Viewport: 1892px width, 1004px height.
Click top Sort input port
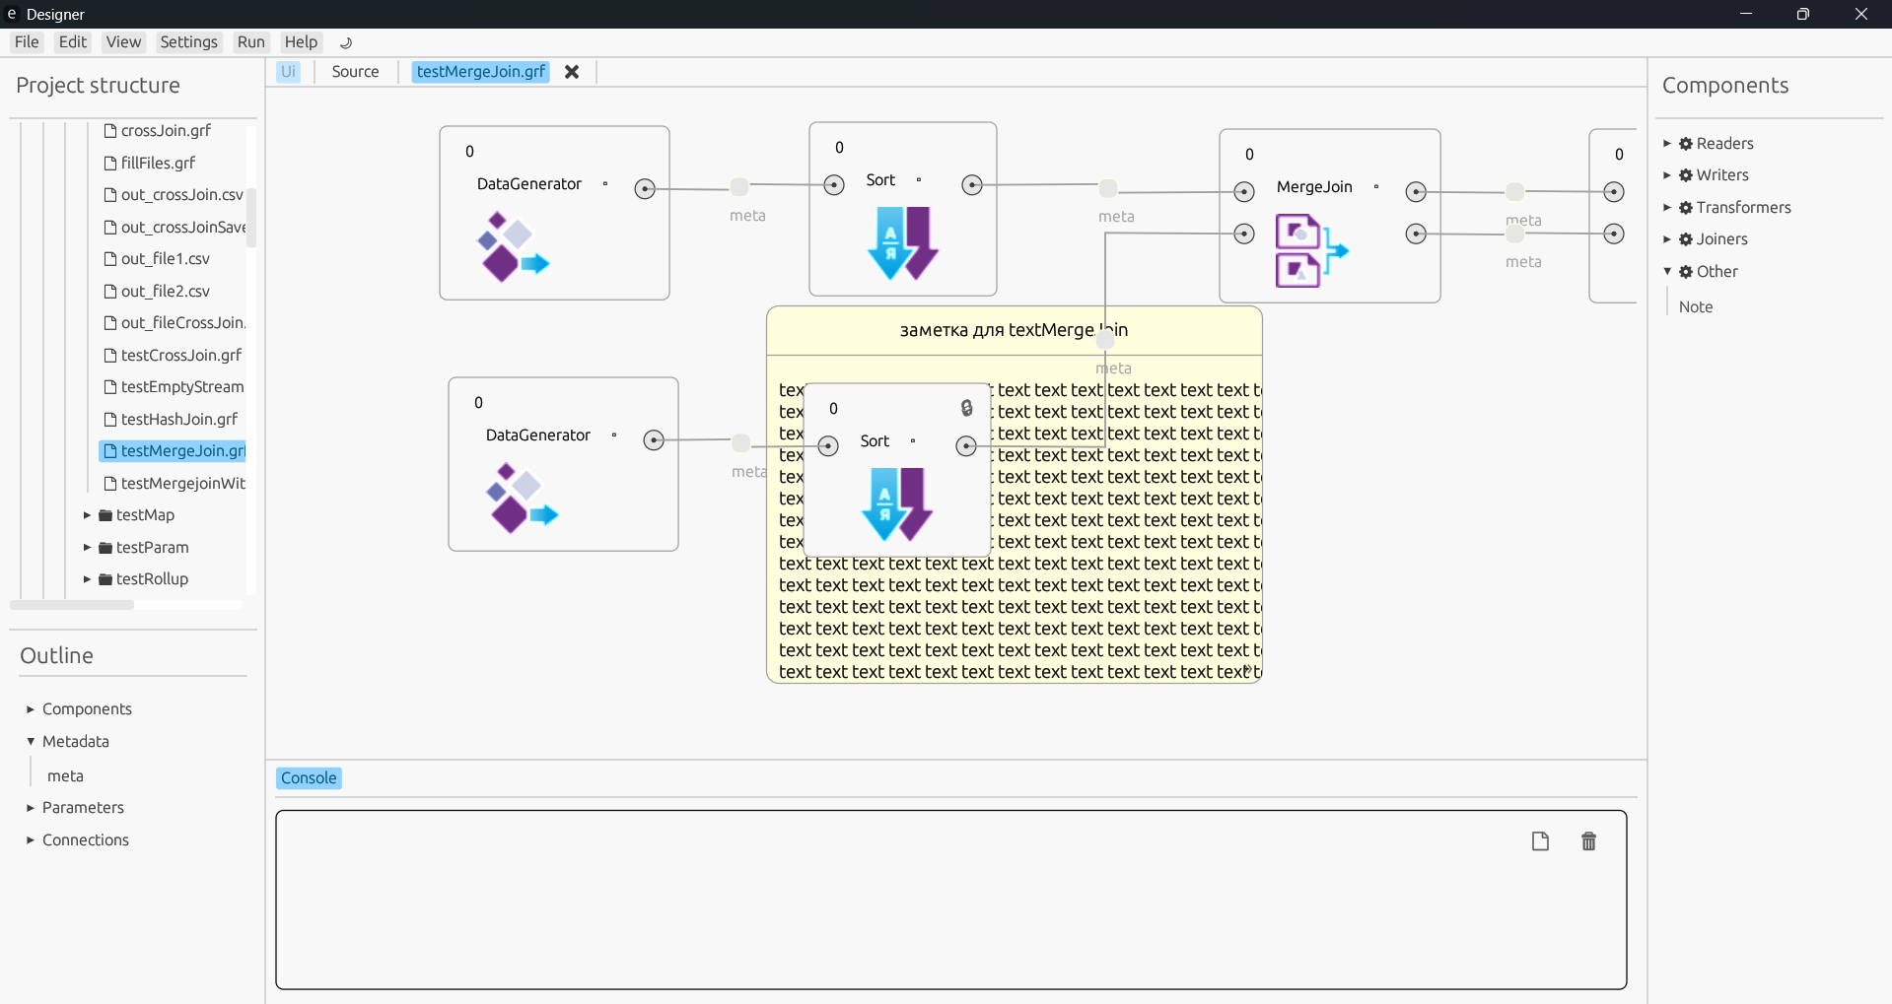tap(834, 185)
